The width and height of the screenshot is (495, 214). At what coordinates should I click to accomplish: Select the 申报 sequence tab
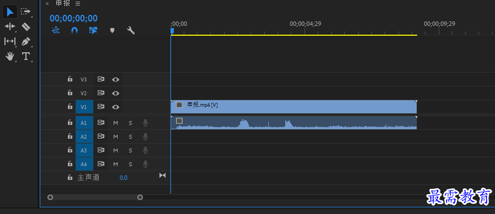pos(63,3)
